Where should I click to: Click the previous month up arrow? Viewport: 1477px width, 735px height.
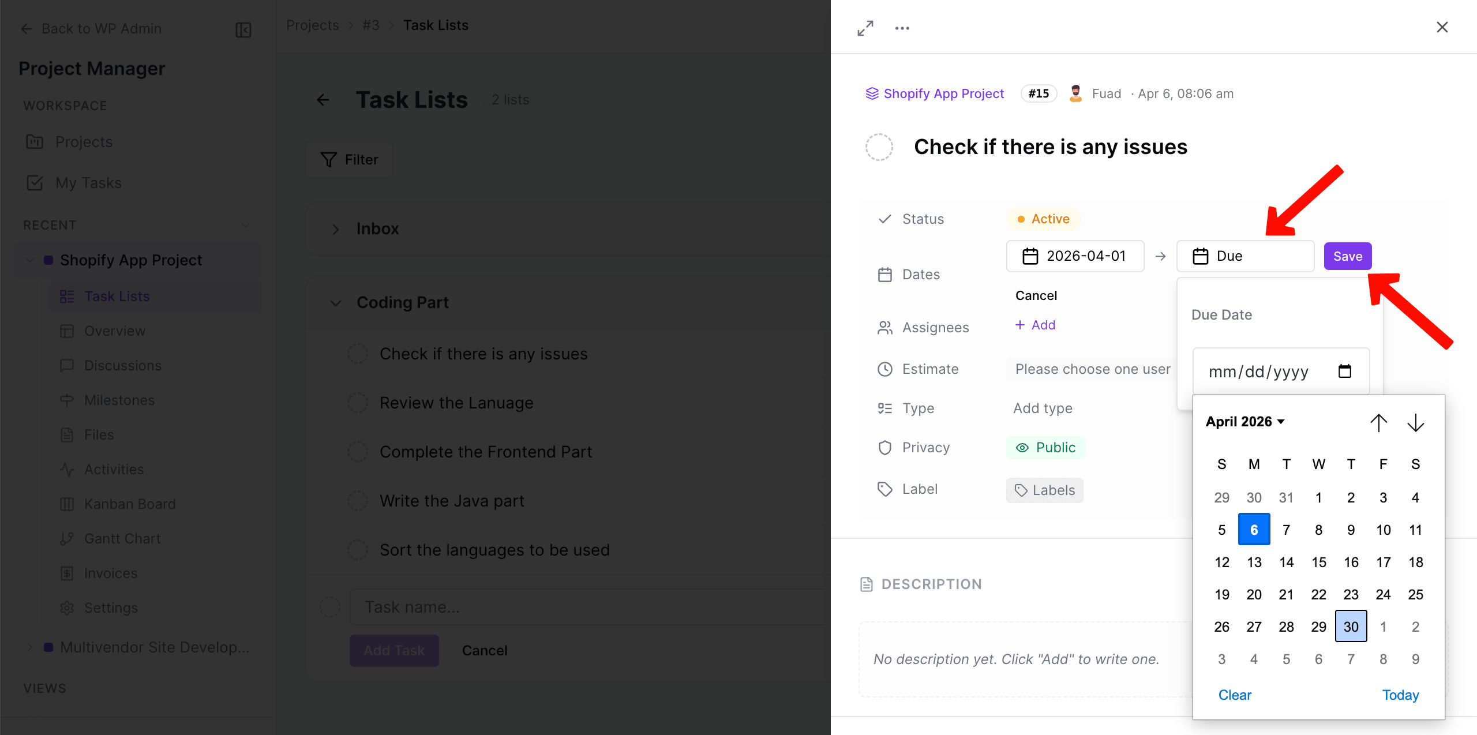click(1378, 422)
